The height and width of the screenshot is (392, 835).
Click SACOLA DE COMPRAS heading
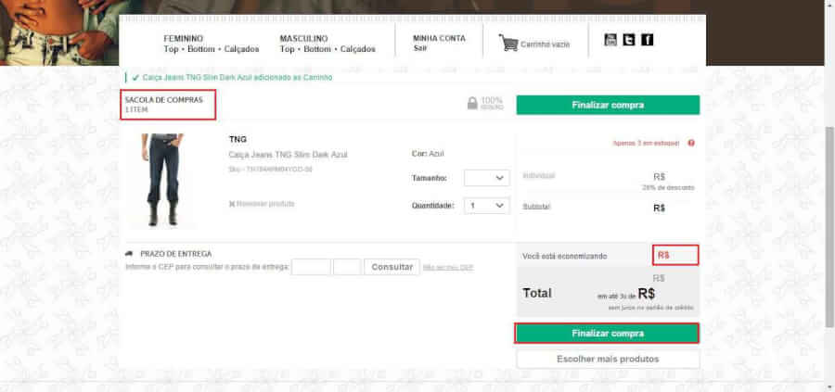click(164, 100)
